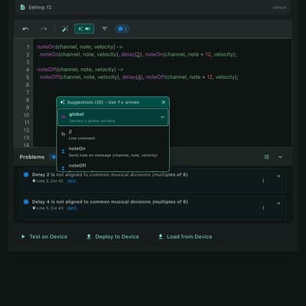This screenshot has width=306, height=306.
Task: Click the file icon beside Editing: 12
Action: (x=22, y=8)
